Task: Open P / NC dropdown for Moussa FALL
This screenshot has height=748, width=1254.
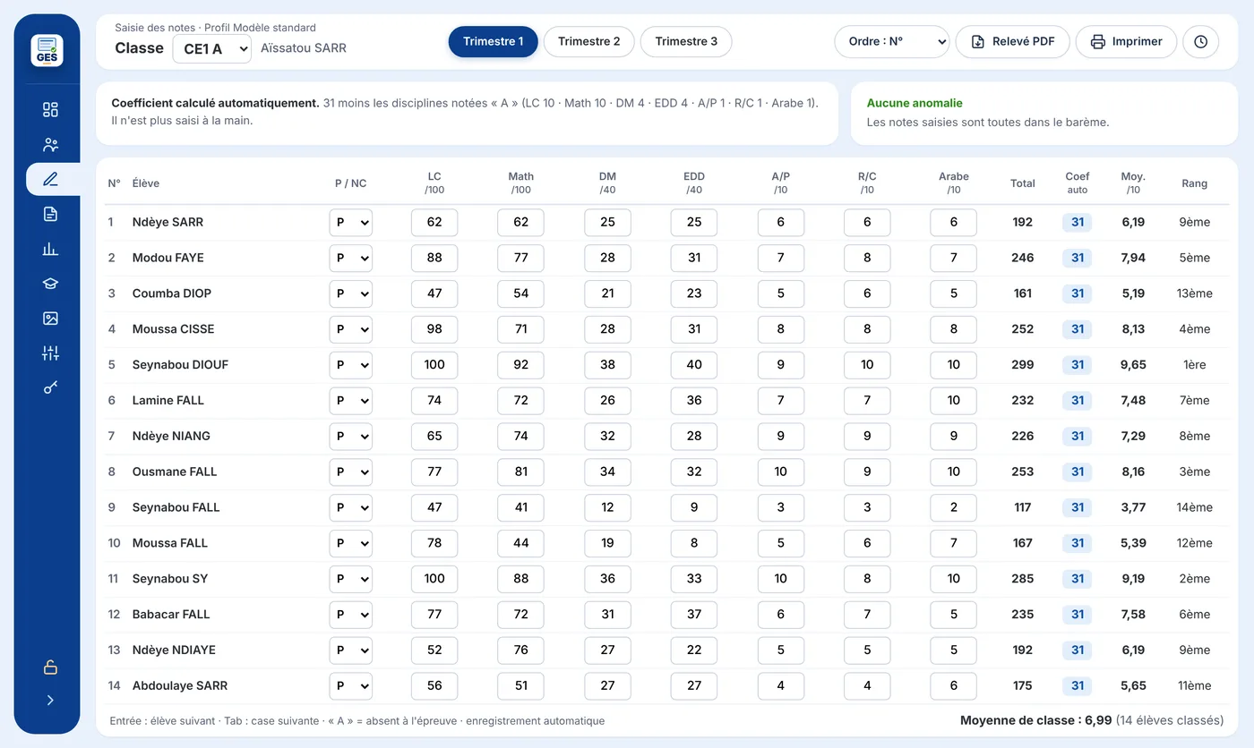Action: click(x=351, y=543)
